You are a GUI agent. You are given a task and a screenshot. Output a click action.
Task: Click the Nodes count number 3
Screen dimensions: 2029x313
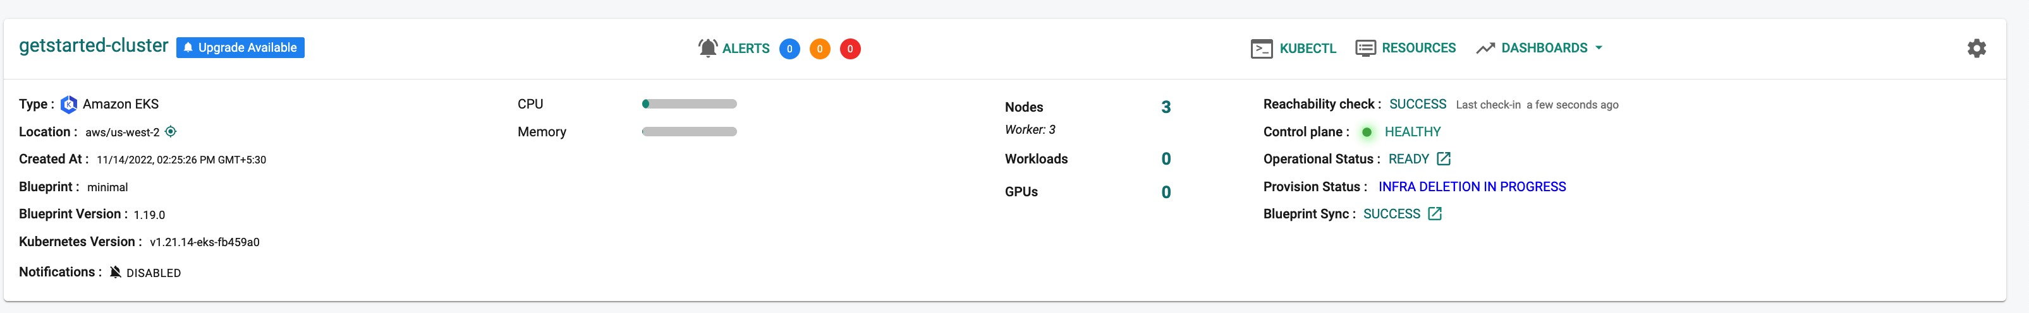pos(1166,107)
